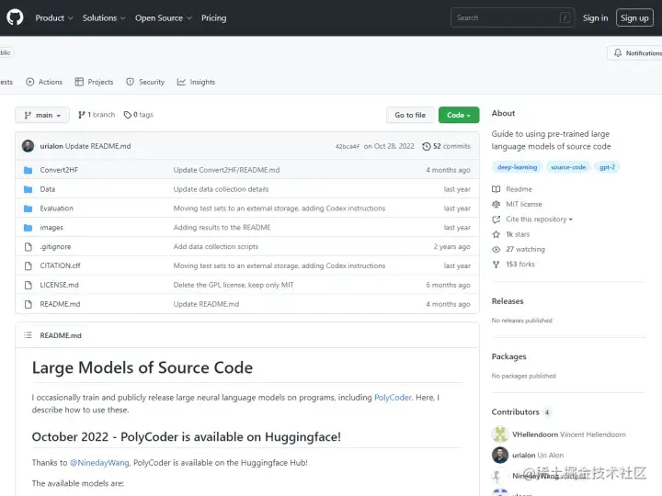Open the .gitignore file
This screenshot has width=662, height=496.
56,247
